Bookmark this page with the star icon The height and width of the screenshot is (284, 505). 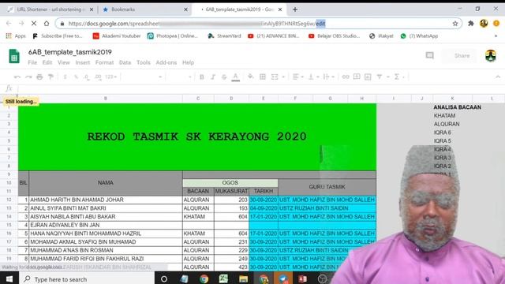click(x=455, y=24)
